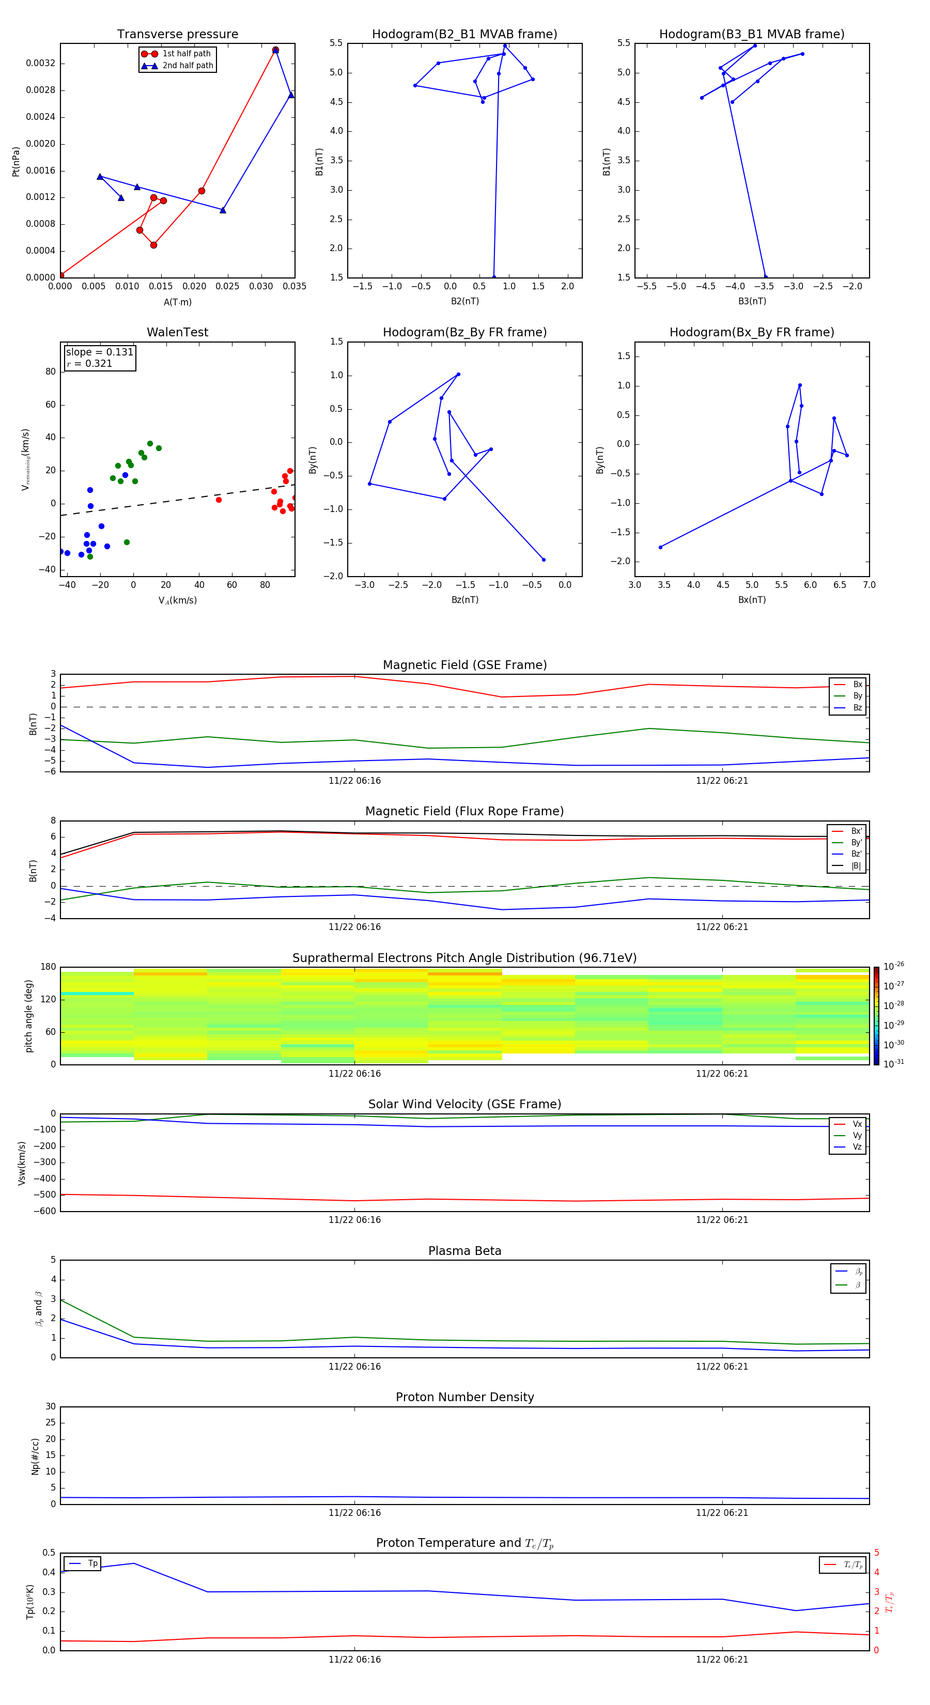Click the "Magnetic Field (GSE Frame)" title
The height and width of the screenshot is (1705, 930).
[x=464, y=665]
